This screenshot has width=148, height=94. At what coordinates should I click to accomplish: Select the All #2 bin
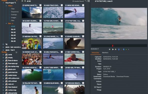point(13,26)
